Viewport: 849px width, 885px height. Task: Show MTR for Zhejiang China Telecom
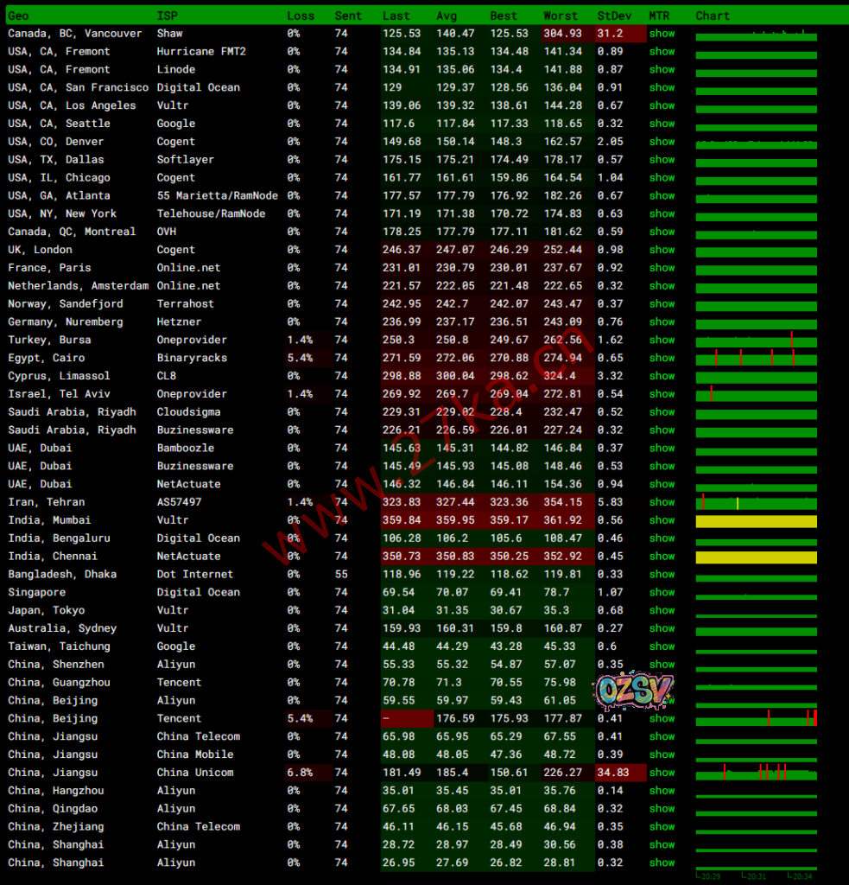coord(662,827)
